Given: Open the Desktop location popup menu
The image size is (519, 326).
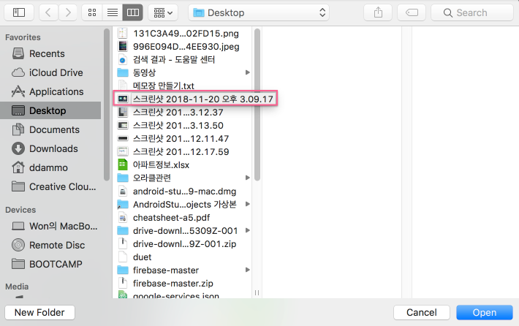Looking at the screenshot, I should coord(259,12).
